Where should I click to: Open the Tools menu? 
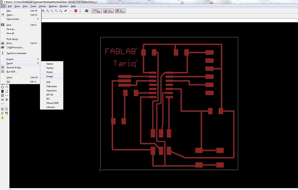click(x=33, y=6)
